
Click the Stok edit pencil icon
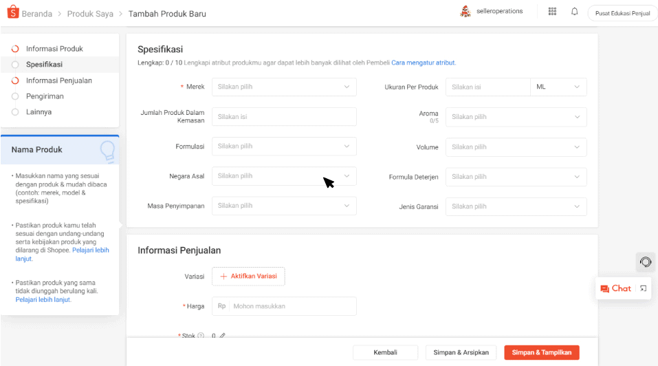tap(222, 336)
